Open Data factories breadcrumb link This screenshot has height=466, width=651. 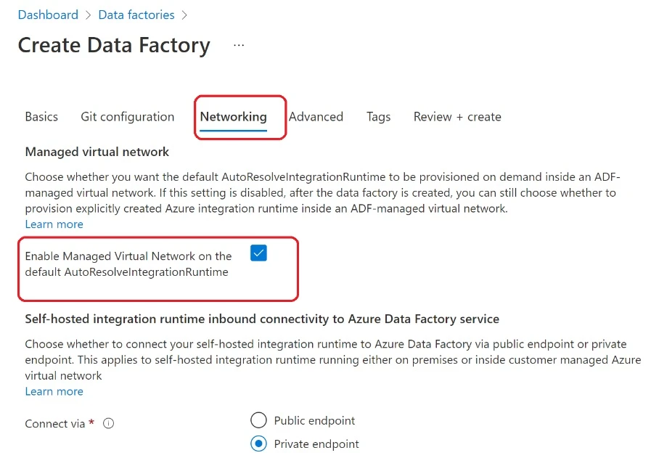[x=136, y=15]
